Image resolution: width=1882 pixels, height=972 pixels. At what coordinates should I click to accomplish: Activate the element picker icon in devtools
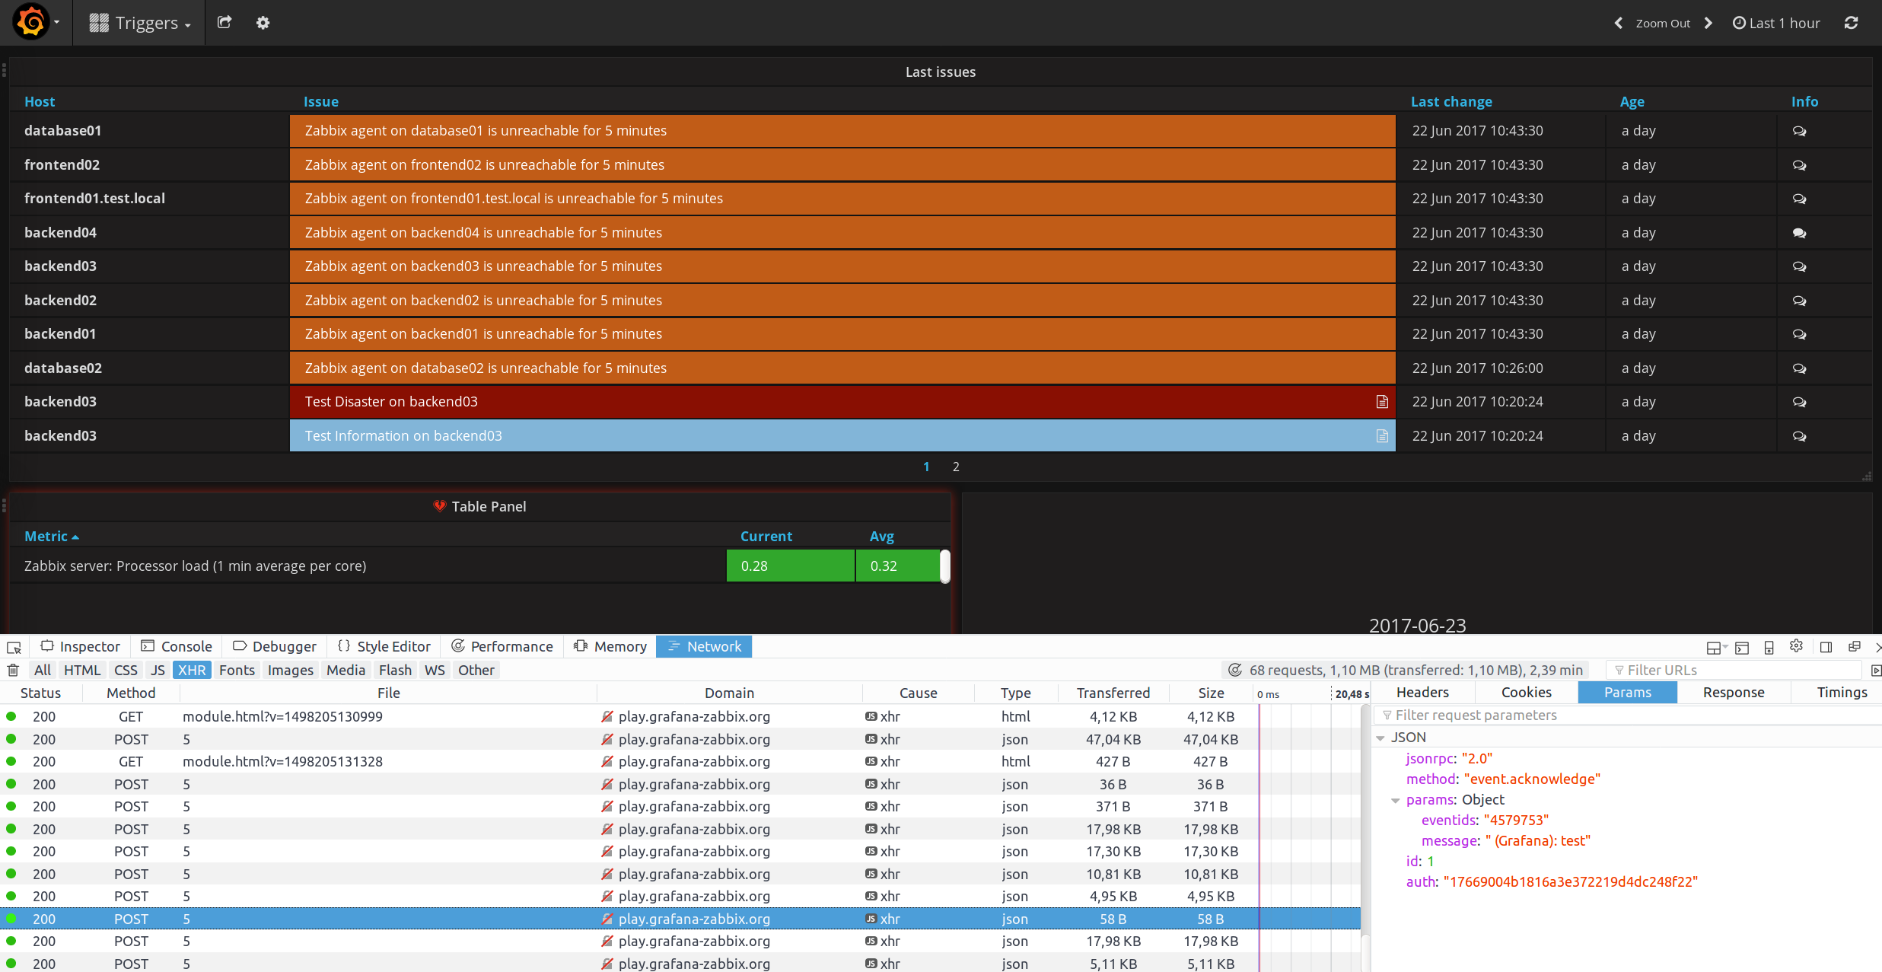14,647
